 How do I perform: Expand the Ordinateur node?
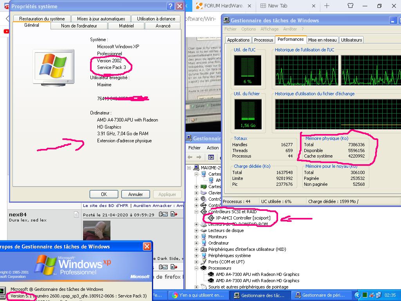click(197, 243)
